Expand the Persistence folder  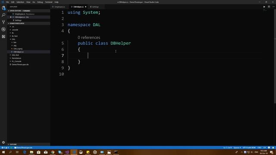(x=16, y=58)
